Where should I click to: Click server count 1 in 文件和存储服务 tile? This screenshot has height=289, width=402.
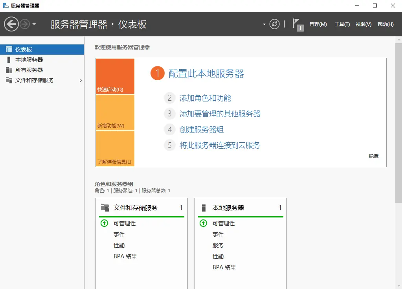(x=181, y=208)
